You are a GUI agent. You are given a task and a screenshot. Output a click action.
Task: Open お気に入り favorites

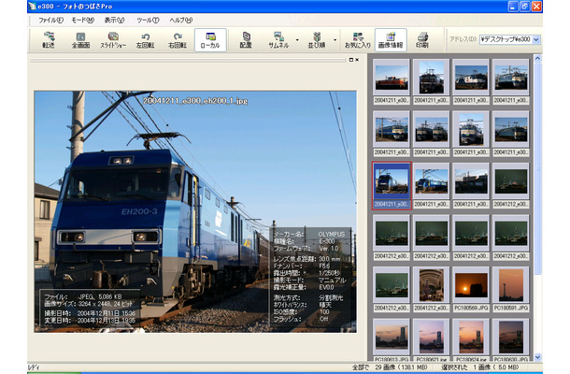point(358,40)
